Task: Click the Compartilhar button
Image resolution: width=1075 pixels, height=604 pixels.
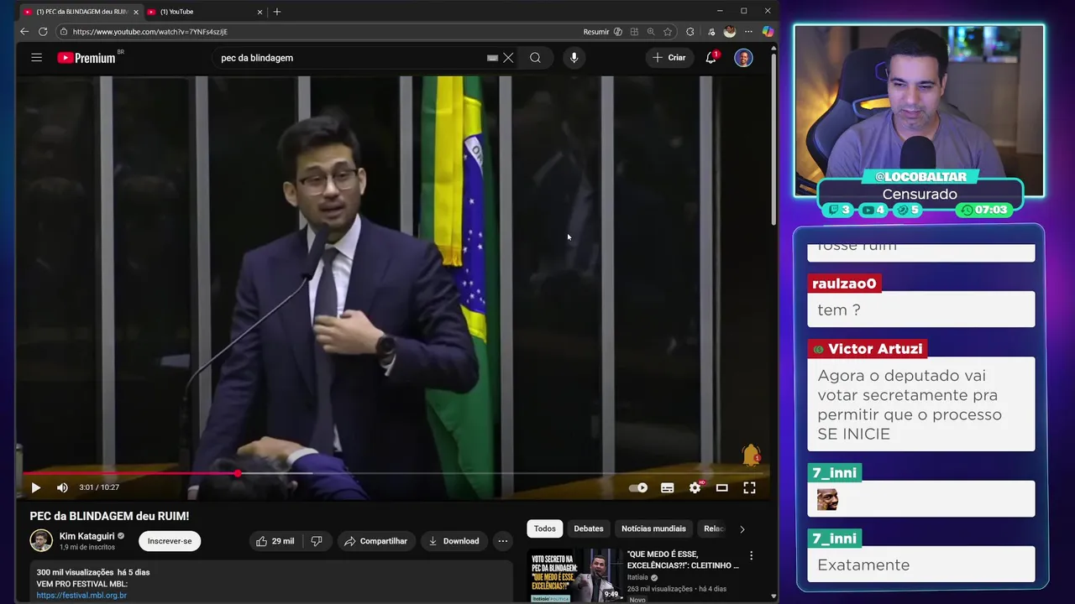Action: point(375,541)
